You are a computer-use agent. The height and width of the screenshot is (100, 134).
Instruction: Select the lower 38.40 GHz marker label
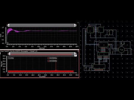point(52,61)
